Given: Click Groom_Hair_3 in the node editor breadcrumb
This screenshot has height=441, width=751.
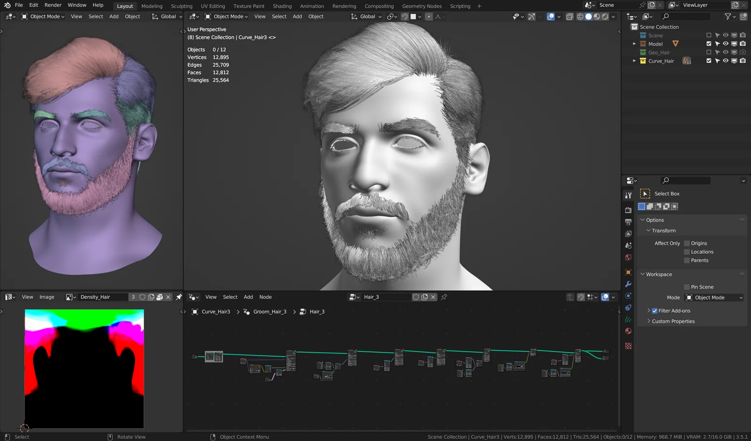Looking at the screenshot, I should pos(270,311).
